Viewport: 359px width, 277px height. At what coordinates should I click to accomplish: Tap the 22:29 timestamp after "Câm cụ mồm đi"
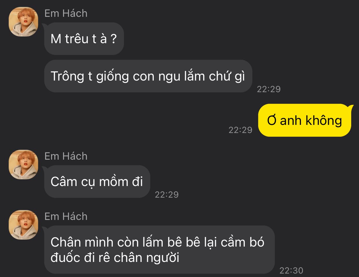(167, 194)
